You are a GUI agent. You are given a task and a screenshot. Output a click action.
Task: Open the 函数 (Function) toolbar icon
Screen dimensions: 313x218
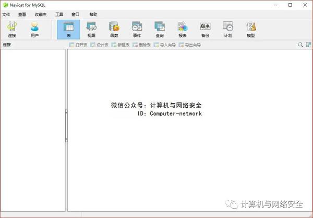(x=114, y=30)
